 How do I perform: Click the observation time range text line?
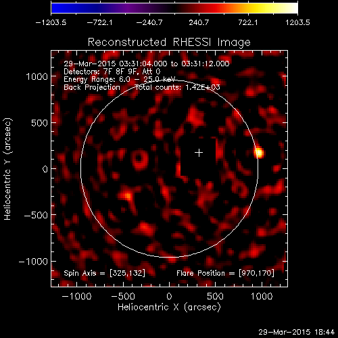(147, 64)
